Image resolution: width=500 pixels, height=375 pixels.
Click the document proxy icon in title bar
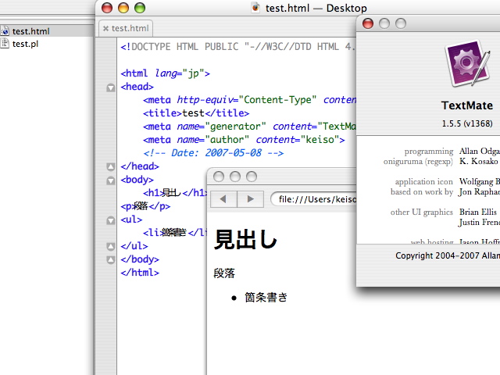(x=255, y=8)
